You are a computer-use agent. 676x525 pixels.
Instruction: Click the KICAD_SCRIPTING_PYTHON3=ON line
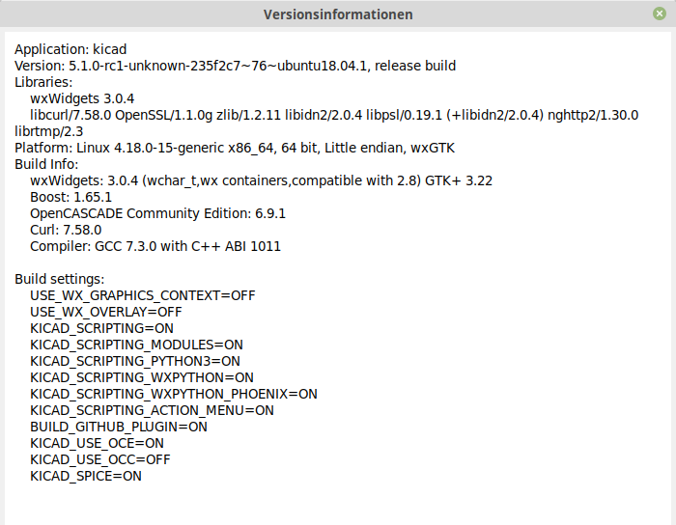(x=135, y=361)
